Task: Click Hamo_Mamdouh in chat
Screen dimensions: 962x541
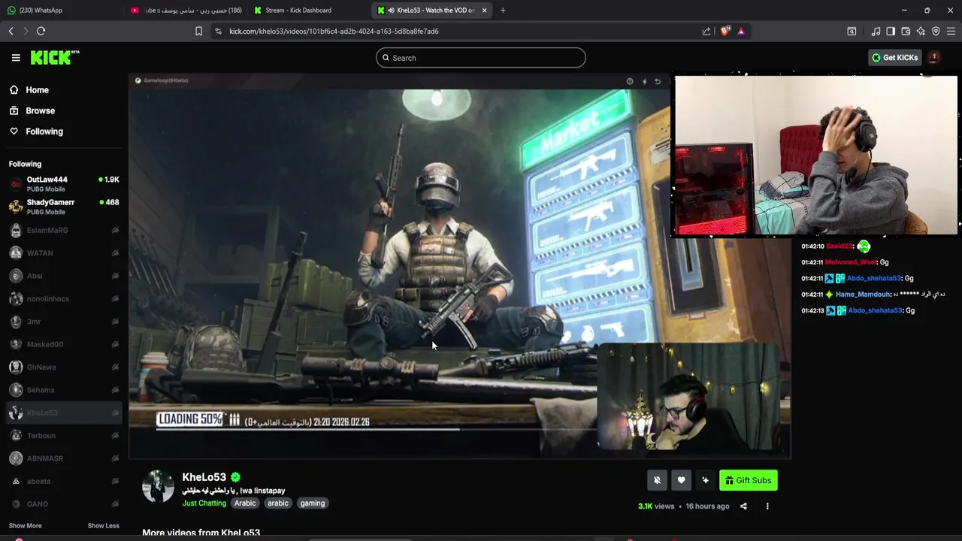Action: 863,295
